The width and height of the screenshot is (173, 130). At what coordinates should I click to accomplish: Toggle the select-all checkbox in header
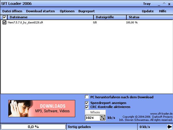[4, 17]
